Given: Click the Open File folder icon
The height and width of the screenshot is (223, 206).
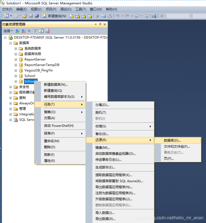Looking at the screenshot, I should pos(25,16).
